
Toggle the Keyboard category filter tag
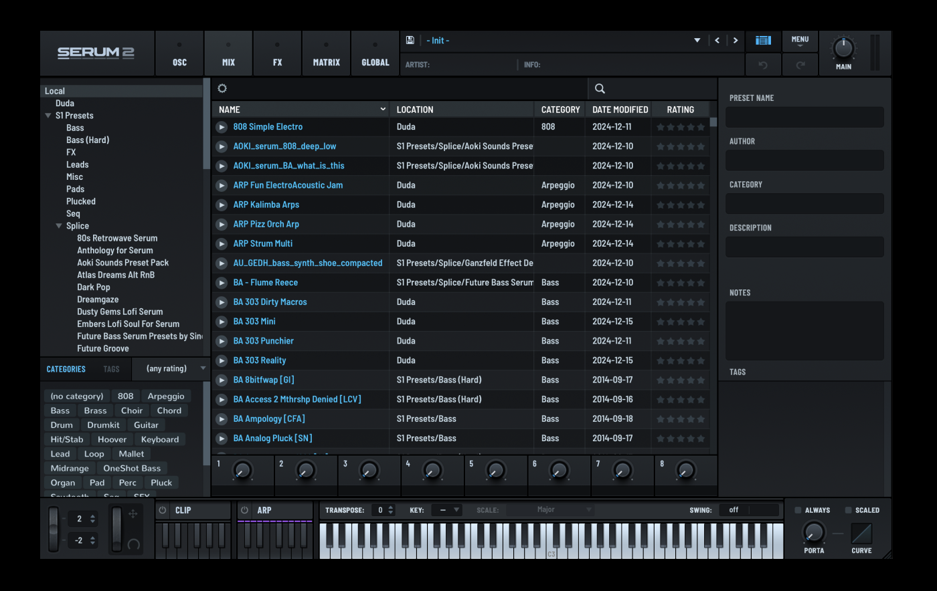tap(160, 439)
